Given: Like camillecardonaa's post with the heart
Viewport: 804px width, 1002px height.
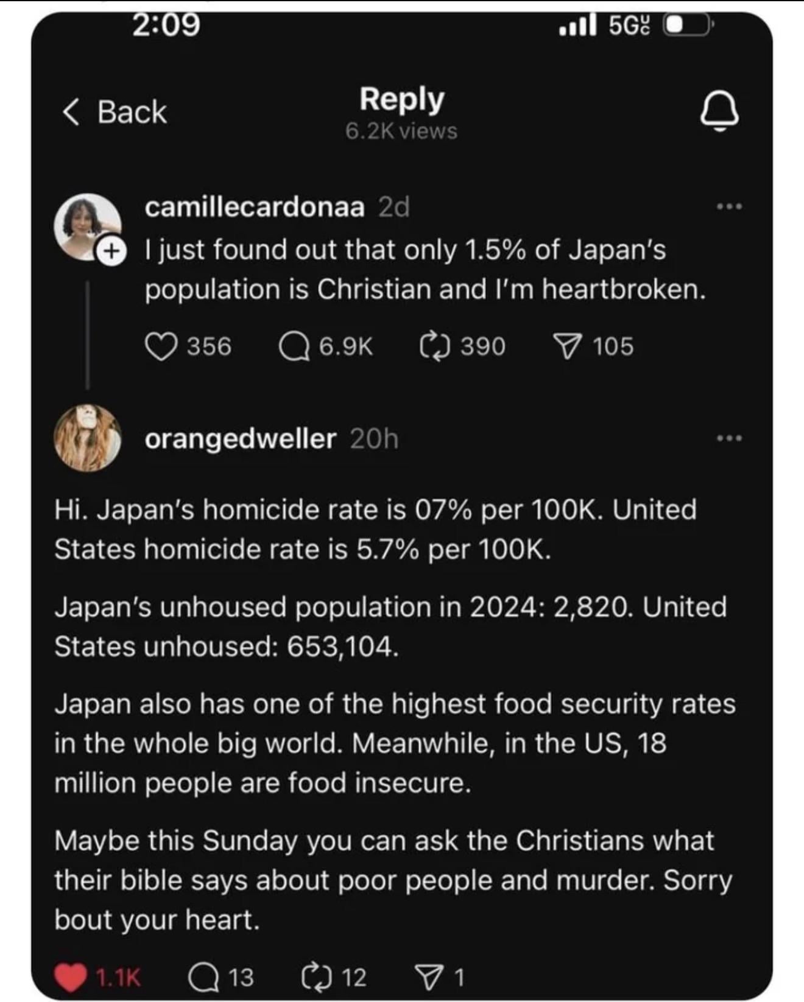Looking at the screenshot, I should click(x=161, y=346).
